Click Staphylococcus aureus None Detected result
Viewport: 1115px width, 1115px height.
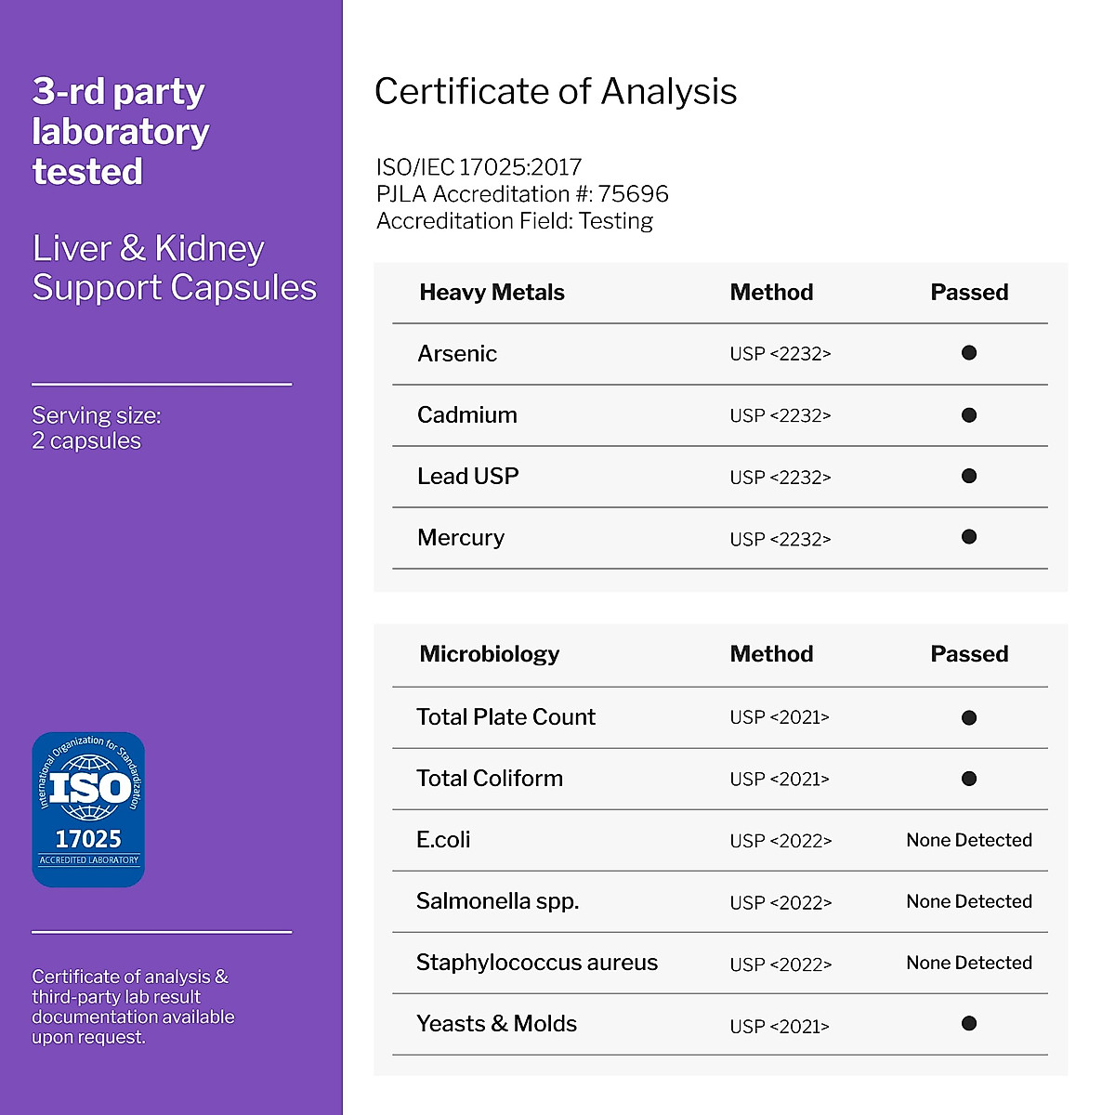tap(969, 963)
